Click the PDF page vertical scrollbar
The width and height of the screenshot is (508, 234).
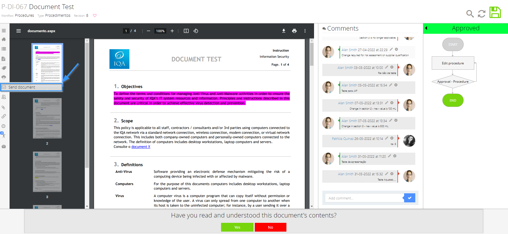(x=312, y=54)
